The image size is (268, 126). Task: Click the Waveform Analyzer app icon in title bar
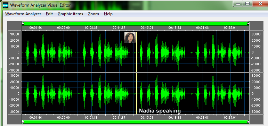[6, 5]
